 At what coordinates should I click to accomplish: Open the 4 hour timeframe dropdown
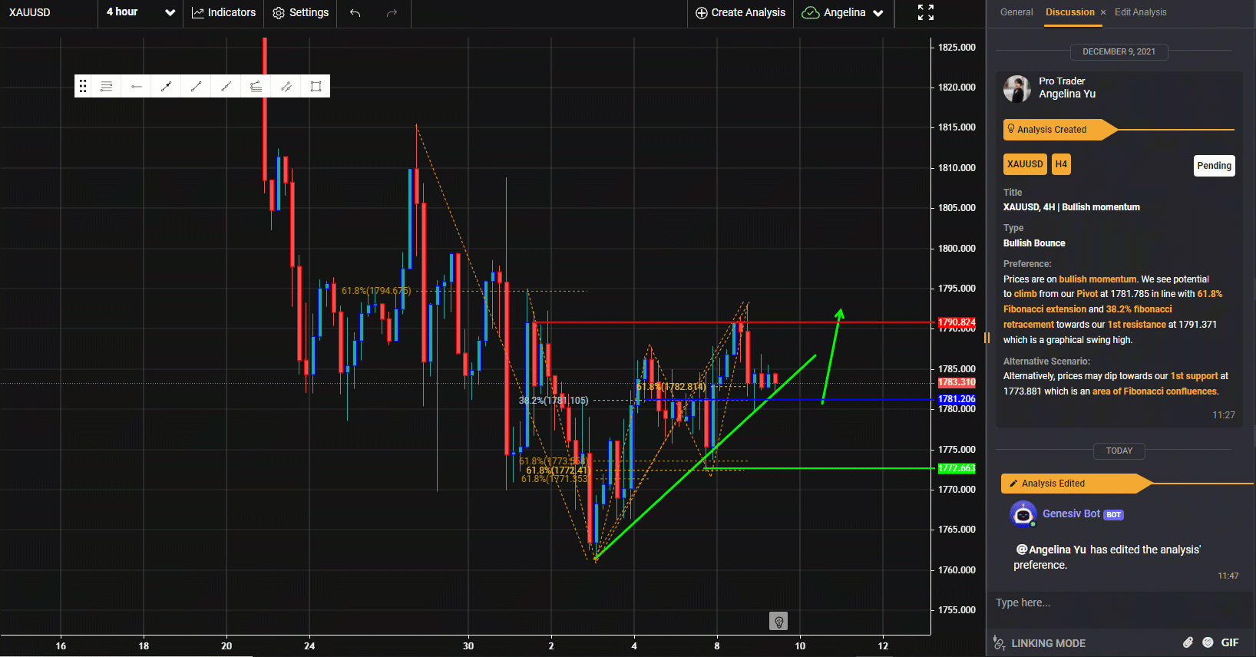click(x=140, y=12)
